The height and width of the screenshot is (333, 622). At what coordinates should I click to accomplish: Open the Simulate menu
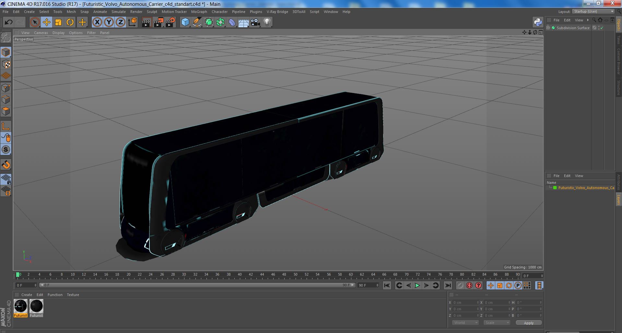[x=119, y=12]
